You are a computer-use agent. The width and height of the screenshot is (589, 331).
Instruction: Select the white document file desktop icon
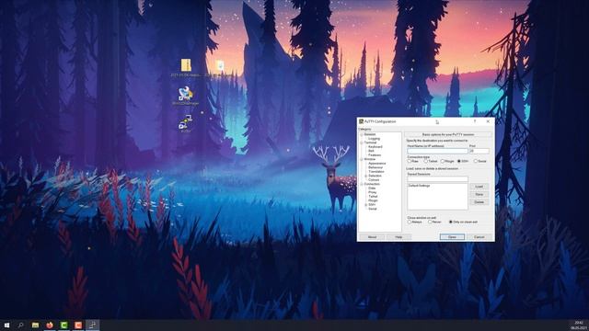point(220,65)
